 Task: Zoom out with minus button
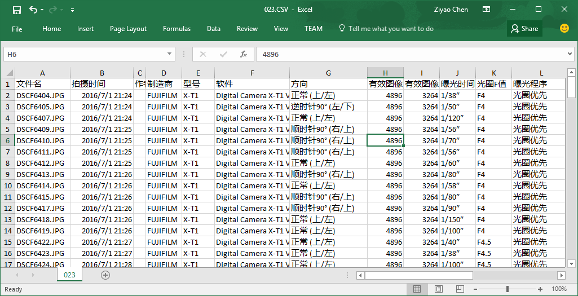[475, 289]
